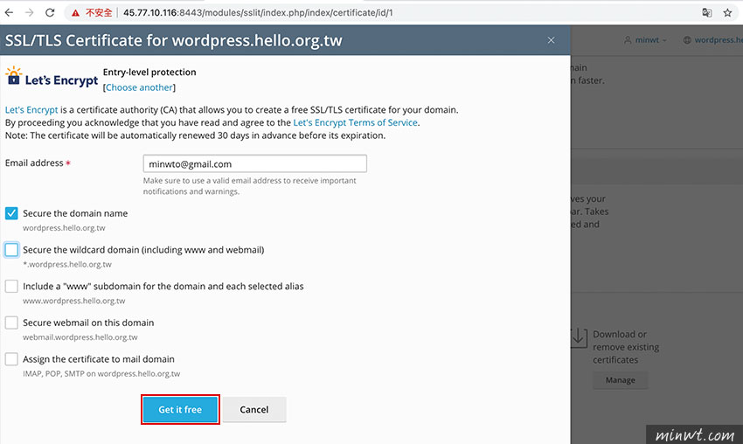Image resolution: width=743 pixels, height=444 pixels.
Task: Click the globe icon next to wordpress domain
Action: (687, 40)
